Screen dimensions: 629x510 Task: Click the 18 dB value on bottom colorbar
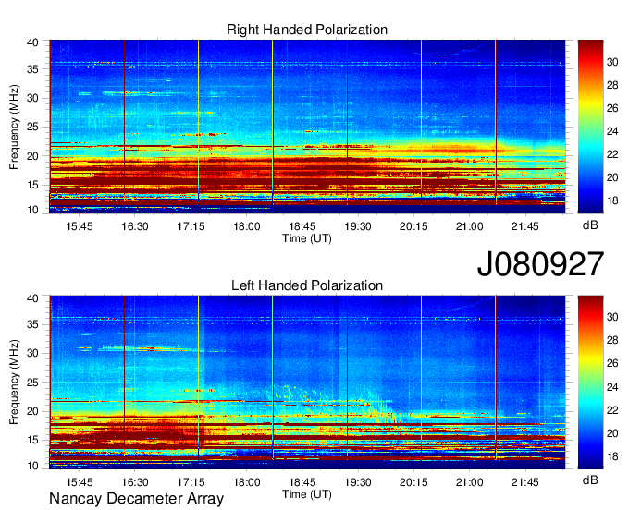612,456
